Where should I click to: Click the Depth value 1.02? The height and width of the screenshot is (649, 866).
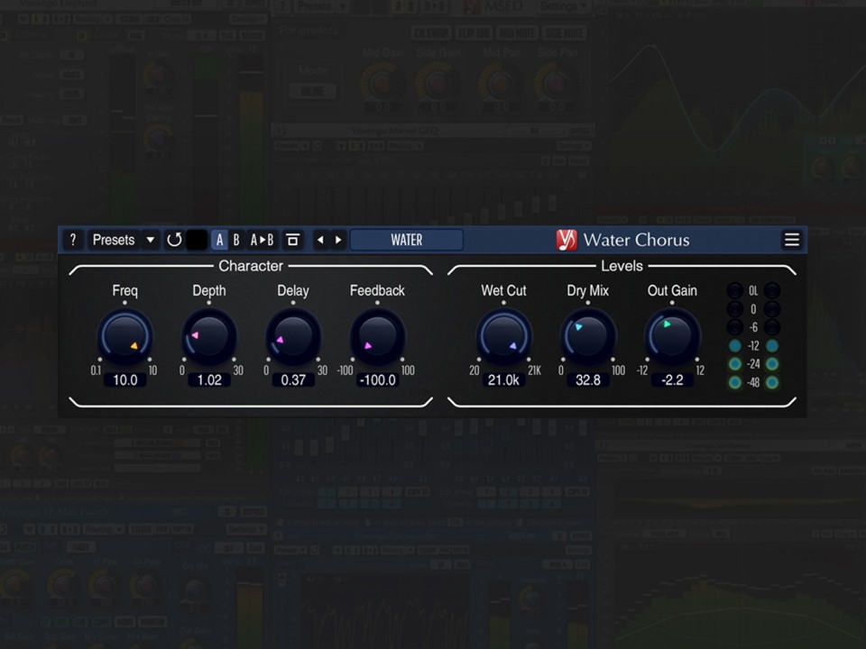(x=209, y=380)
